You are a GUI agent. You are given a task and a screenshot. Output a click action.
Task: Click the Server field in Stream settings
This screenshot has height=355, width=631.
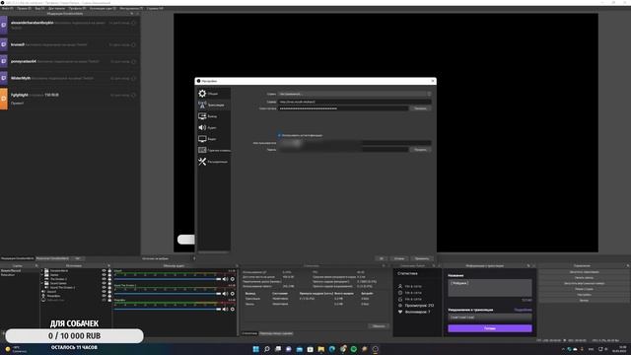[x=355, y=102]
